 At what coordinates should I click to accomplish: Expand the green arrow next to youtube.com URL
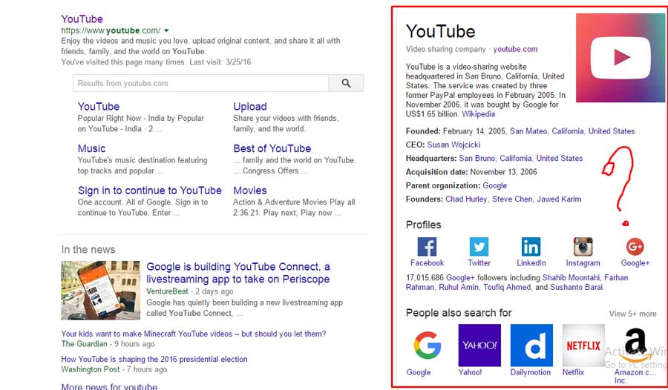[166, 30]
